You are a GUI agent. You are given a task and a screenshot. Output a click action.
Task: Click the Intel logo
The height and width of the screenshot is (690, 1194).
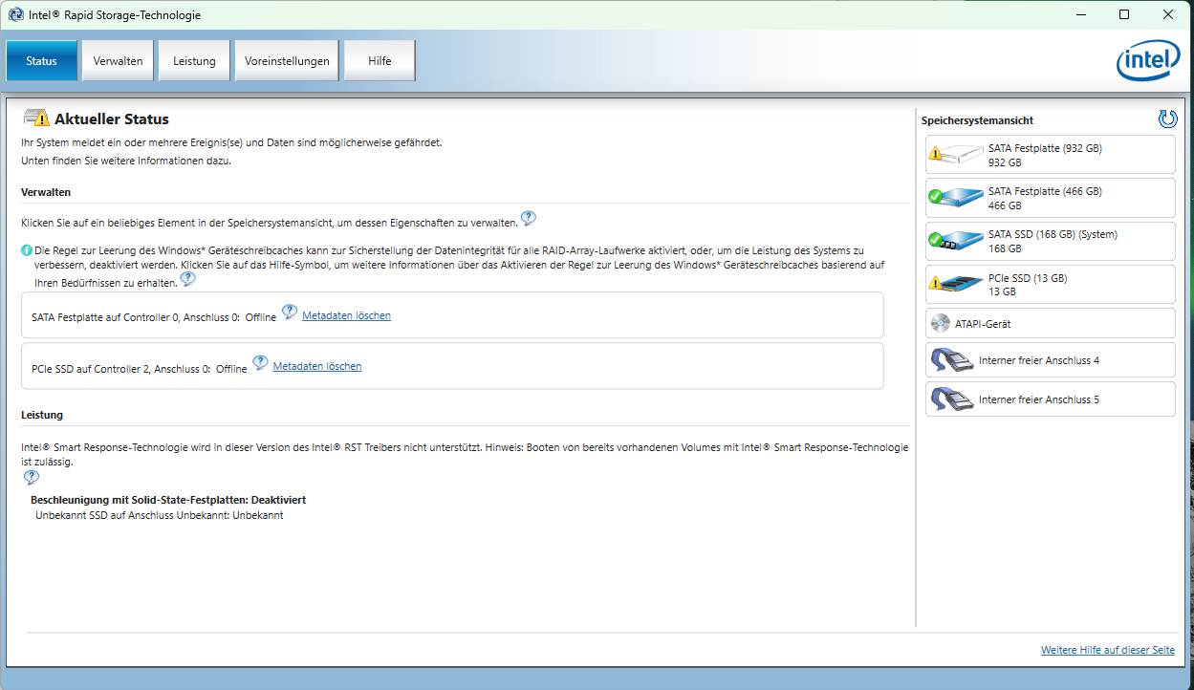click(1147, 62)
